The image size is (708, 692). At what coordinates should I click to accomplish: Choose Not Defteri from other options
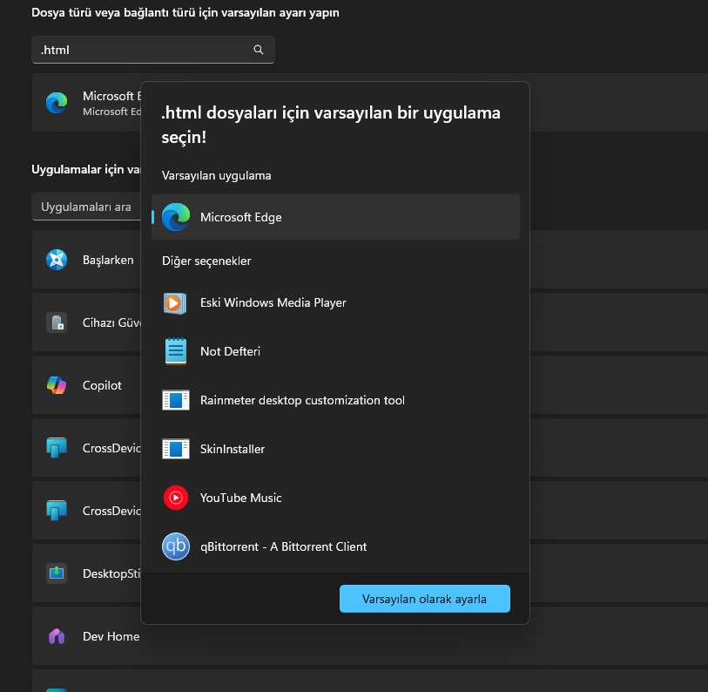click(x=335, y=351)
